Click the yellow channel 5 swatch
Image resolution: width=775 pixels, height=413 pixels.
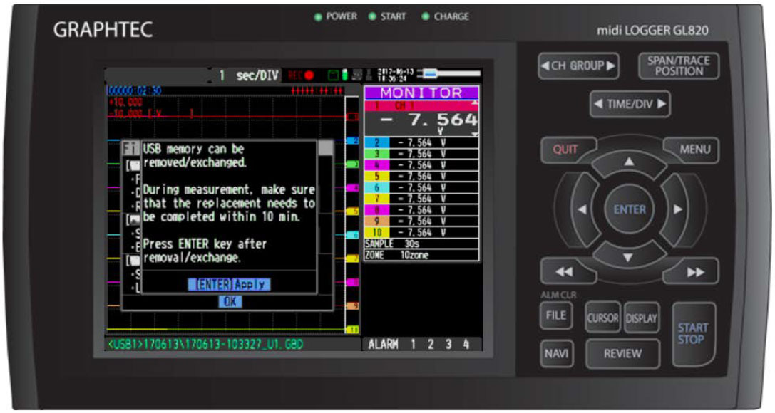click(376, 177)
